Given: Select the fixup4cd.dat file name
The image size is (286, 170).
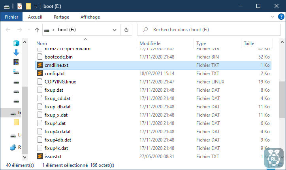Looking at the screenshot, I should [x=57, y=132].
